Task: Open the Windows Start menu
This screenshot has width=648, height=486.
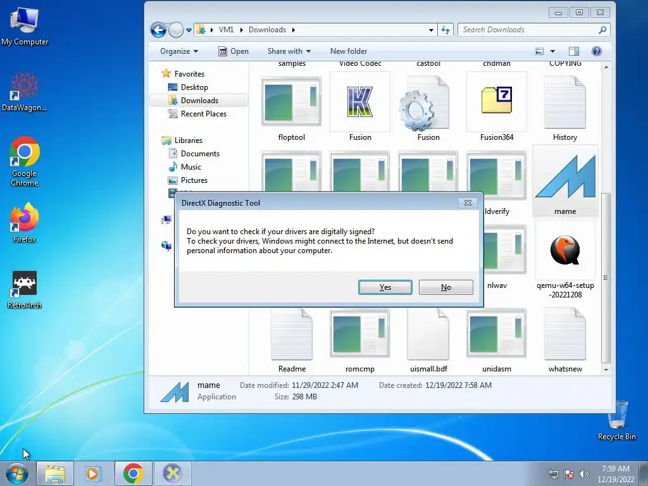Action: pos(17,473)
